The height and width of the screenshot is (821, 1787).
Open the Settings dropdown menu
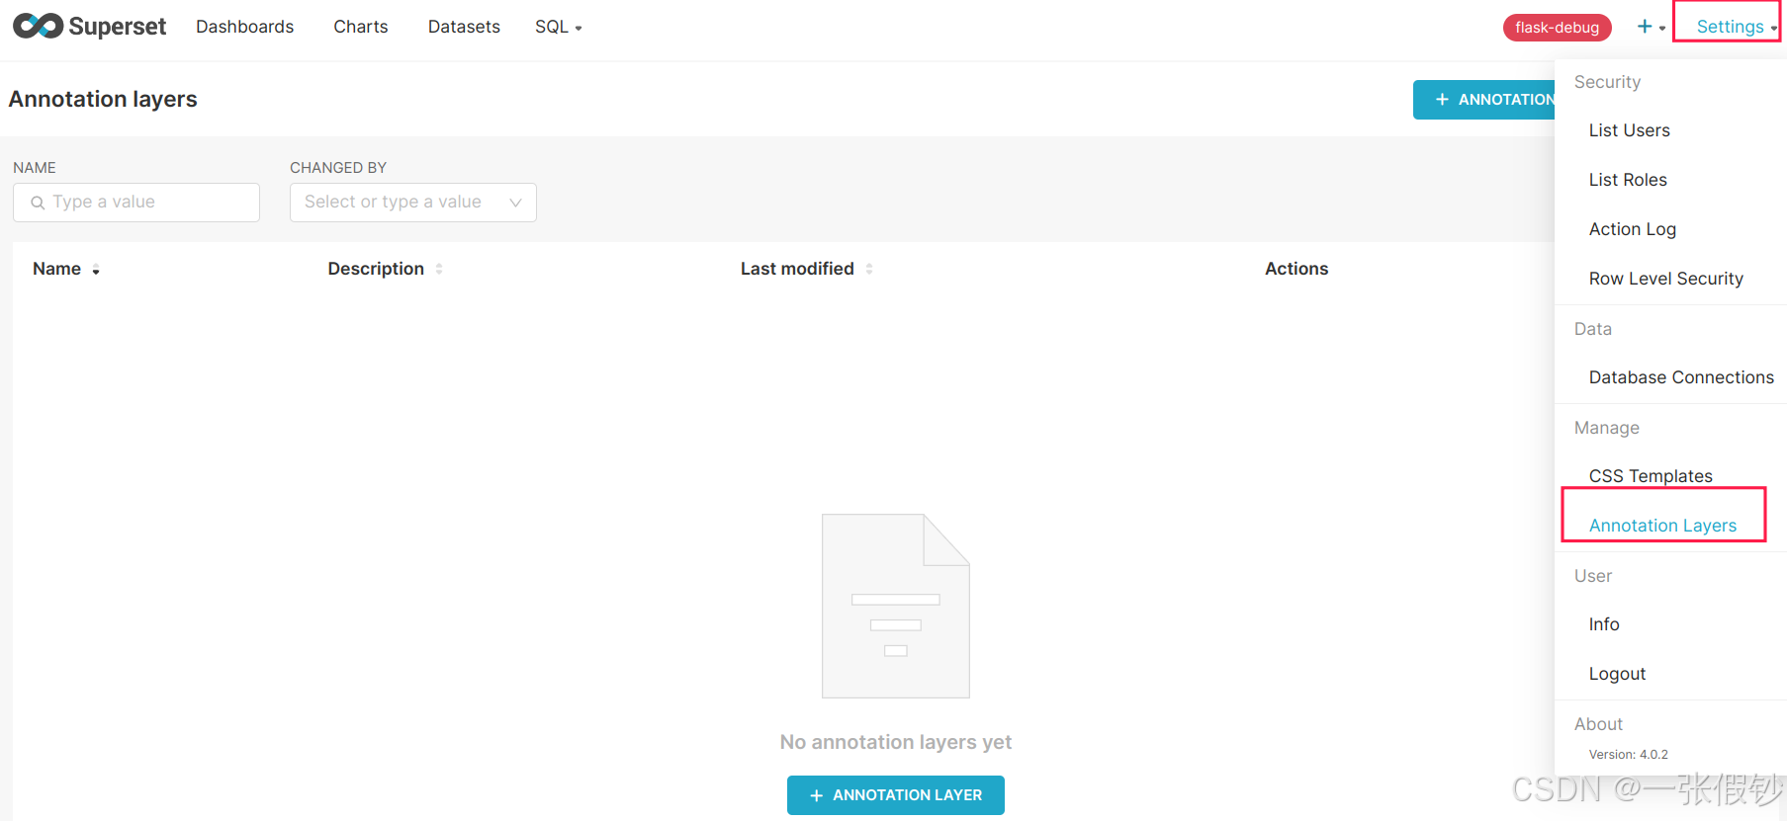(x=1733, y=27)
